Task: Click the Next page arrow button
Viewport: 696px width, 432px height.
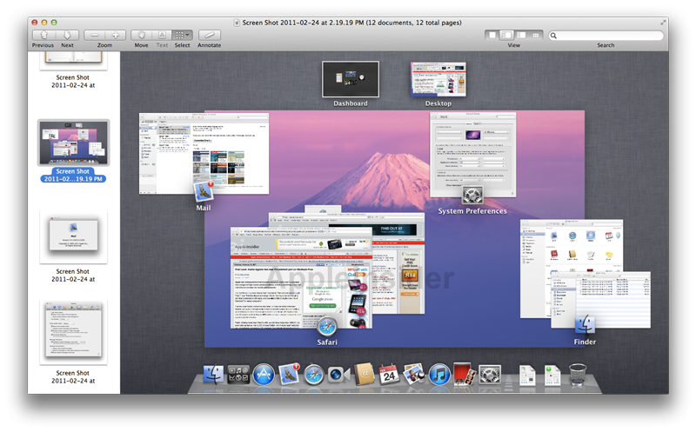Action: 66,35
